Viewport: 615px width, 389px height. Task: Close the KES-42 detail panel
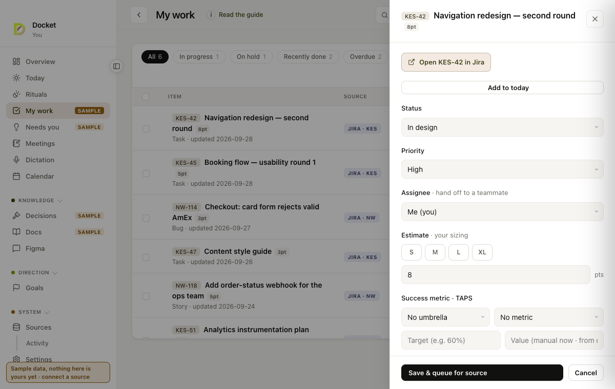pos(595,19)
